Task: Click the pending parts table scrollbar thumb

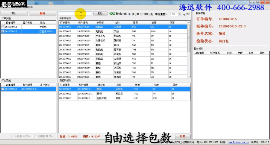Action: coord(189,38)
